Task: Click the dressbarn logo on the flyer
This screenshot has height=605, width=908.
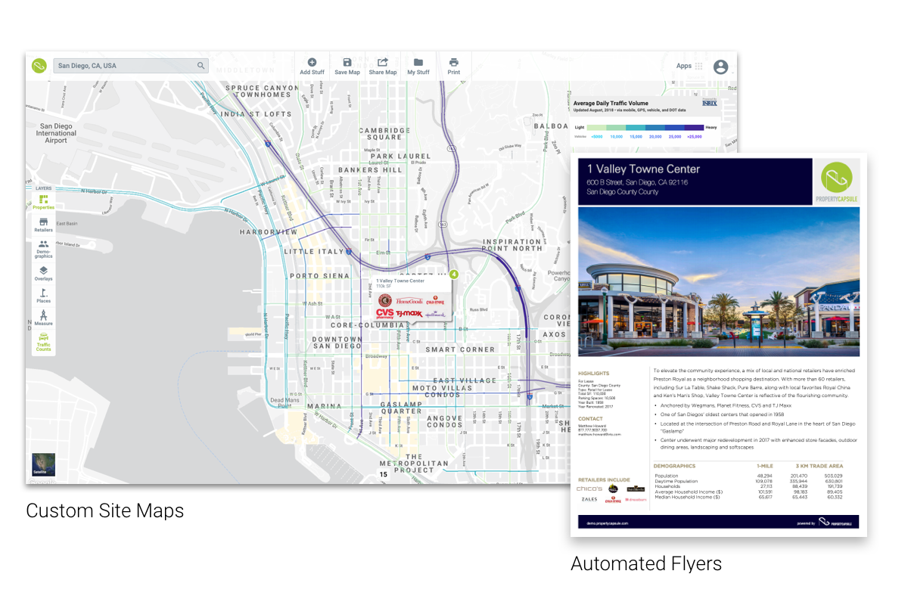Action: click(636, 500)
